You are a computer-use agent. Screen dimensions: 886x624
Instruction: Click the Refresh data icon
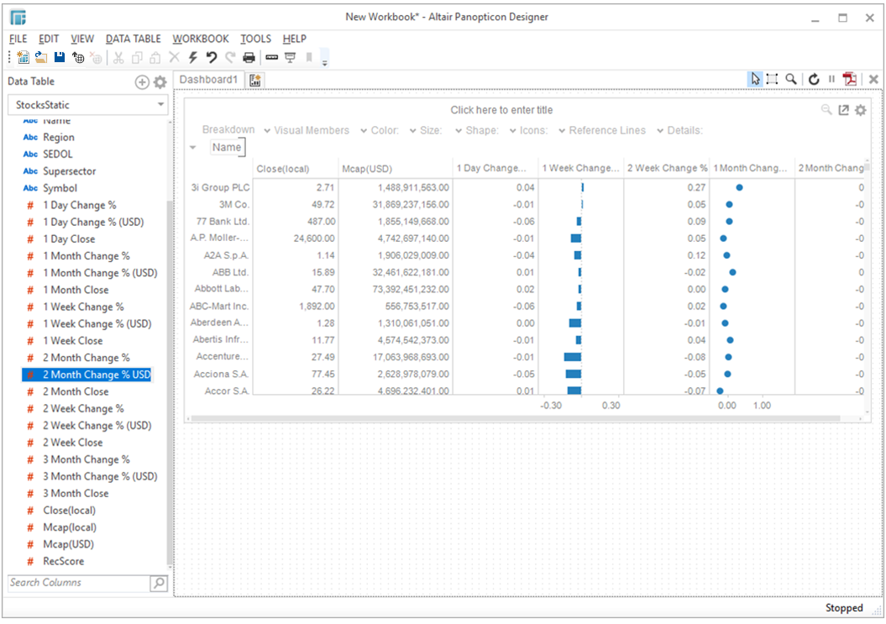pos(814,79)
